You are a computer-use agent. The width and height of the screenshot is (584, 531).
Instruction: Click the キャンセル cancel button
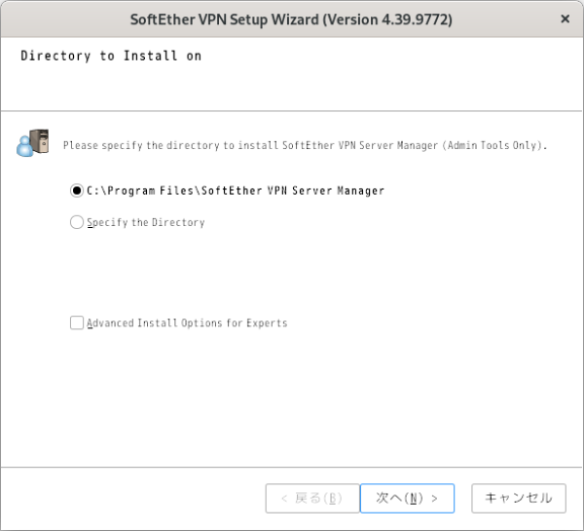click(519, 498)
